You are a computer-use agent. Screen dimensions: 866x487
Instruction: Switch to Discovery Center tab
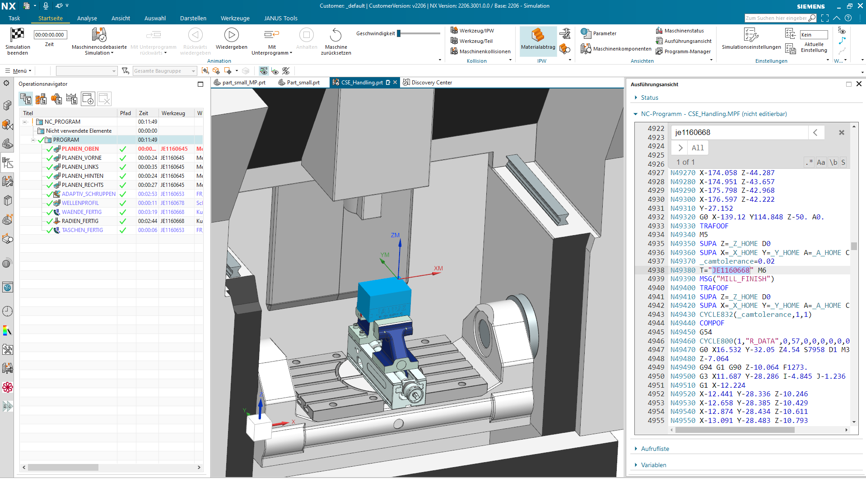(x=427, y=83)
